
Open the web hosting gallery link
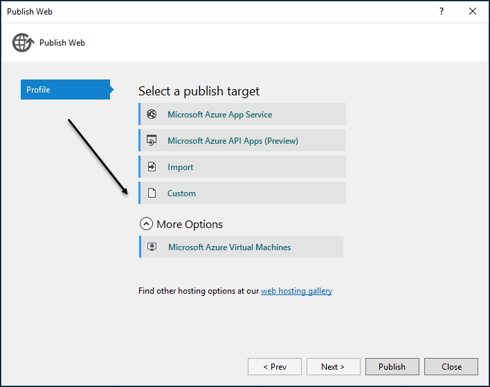[297, 291]
